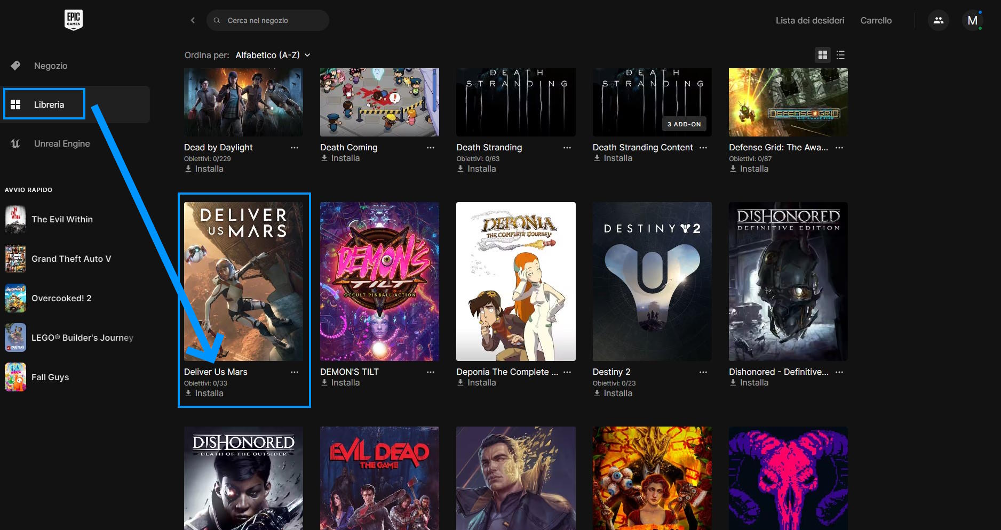Click Overcooked! 2 quick launch icon
Screen dimensions: 1001x530
tap(15, 298)
